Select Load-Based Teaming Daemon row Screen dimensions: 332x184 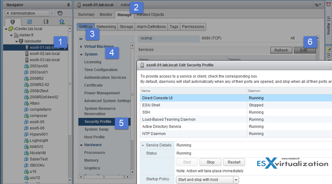(x=236, y=119)
